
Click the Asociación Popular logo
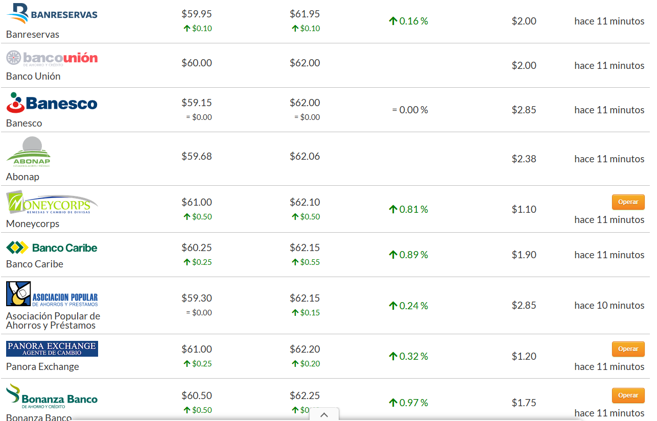[52, 294]
